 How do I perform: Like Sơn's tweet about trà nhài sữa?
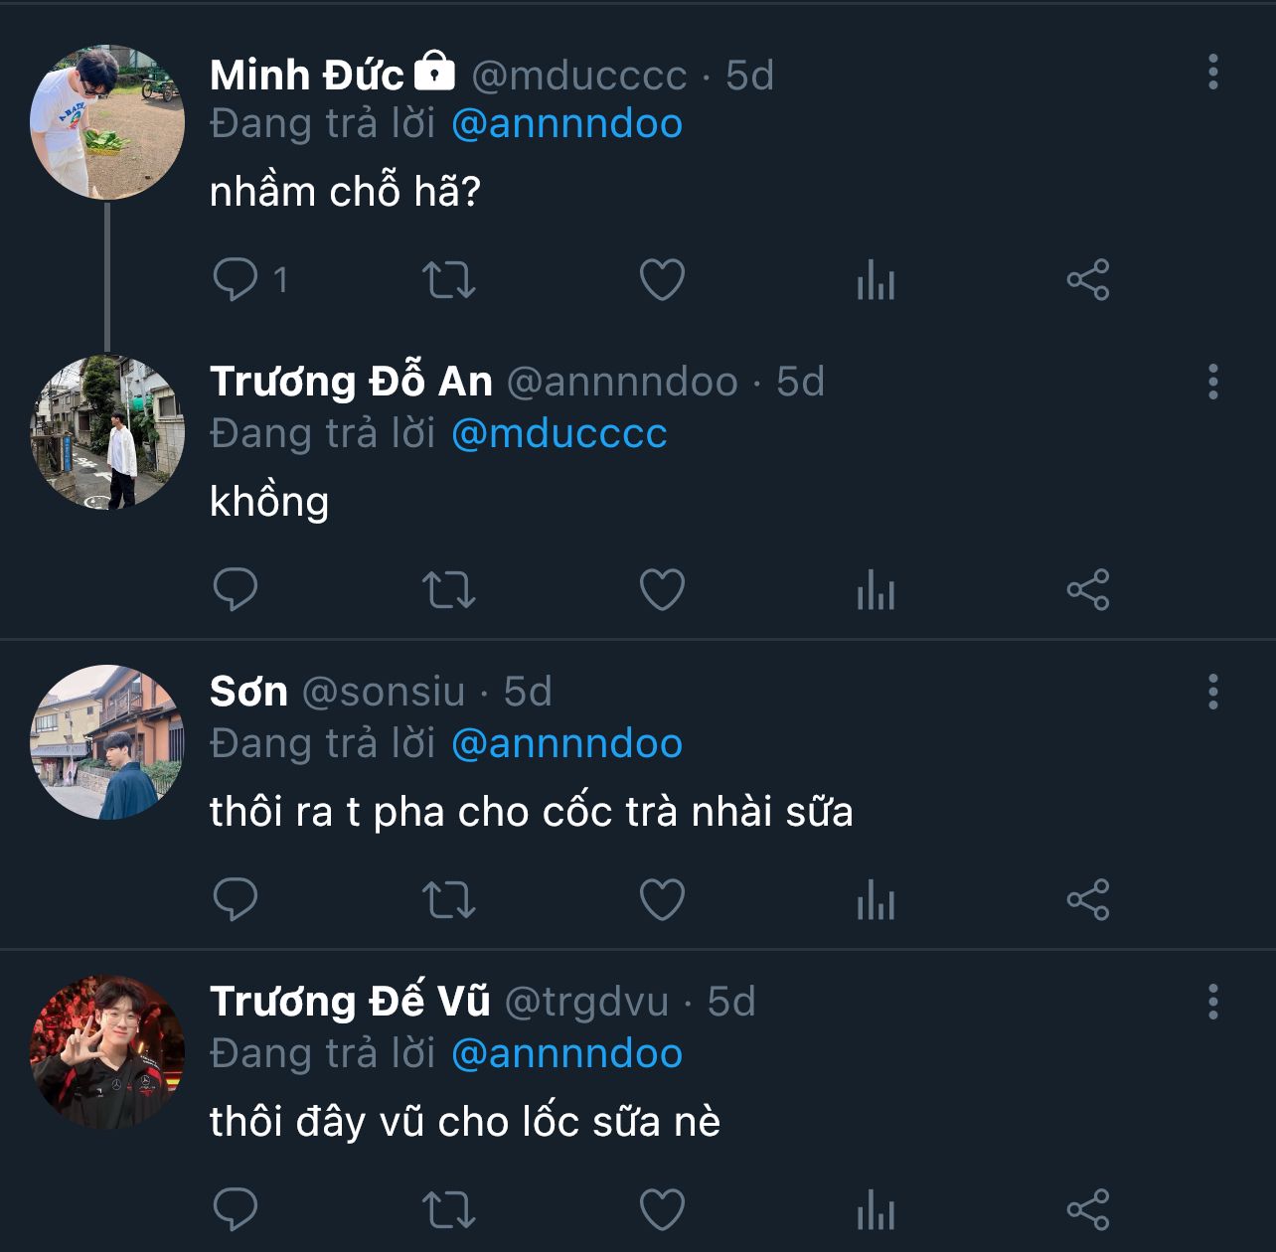(662, 900)
